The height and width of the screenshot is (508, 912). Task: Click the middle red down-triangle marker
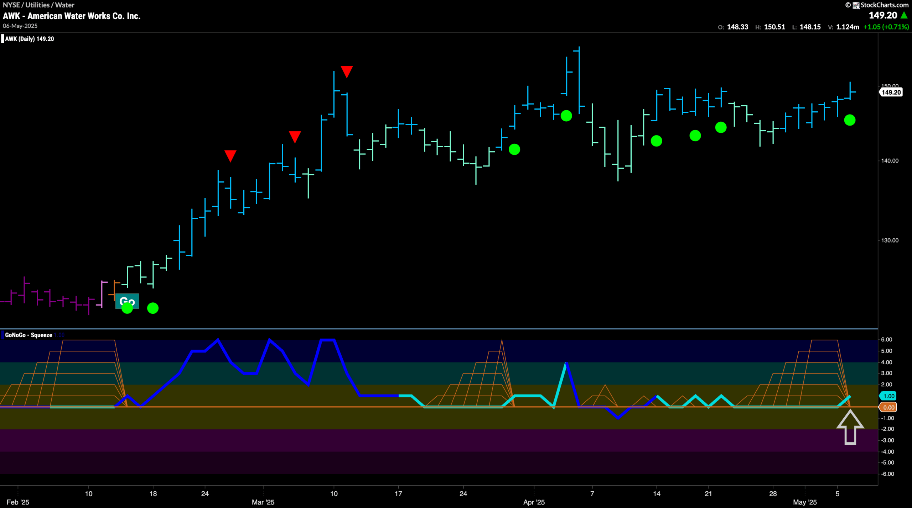(295, 137)
